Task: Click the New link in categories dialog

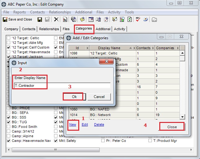Action: pyautogui.click(x=73, y=124)
